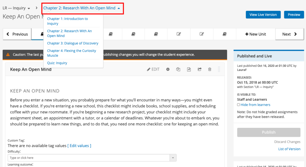Open the second problem (pencil) unit icon

202,34
